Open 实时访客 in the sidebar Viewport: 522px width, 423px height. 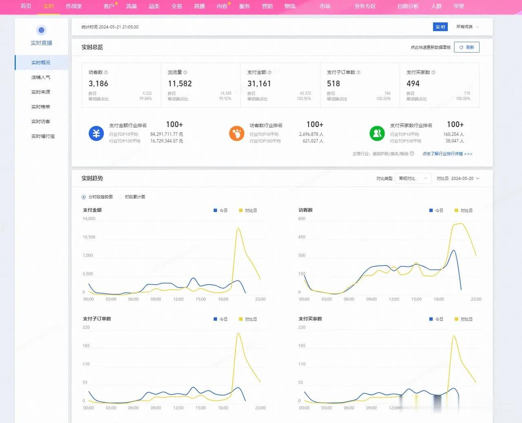[41, 121]
